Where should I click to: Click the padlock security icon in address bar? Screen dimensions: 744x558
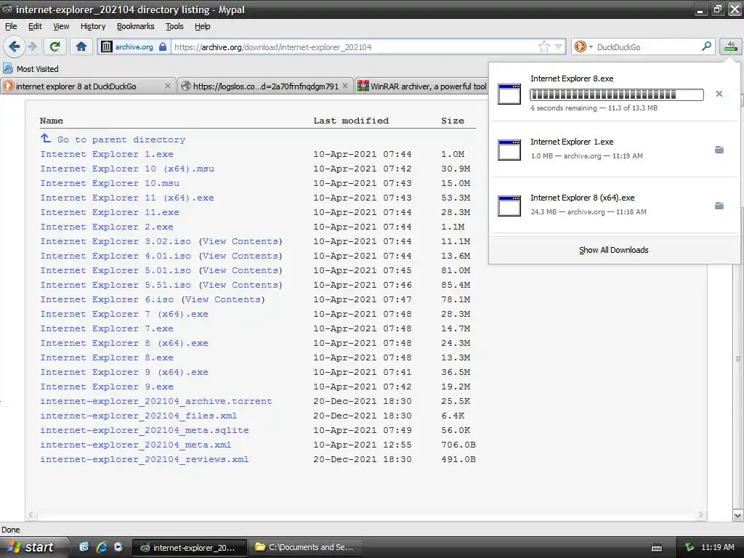[163, 46]
